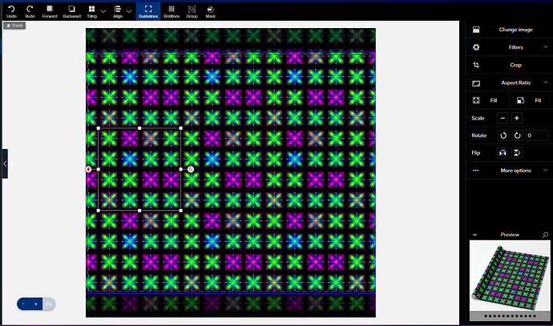Viewport: 553px width, 326px height.
Task: Click the Fill expand icon
Action: tap(476, 100)
